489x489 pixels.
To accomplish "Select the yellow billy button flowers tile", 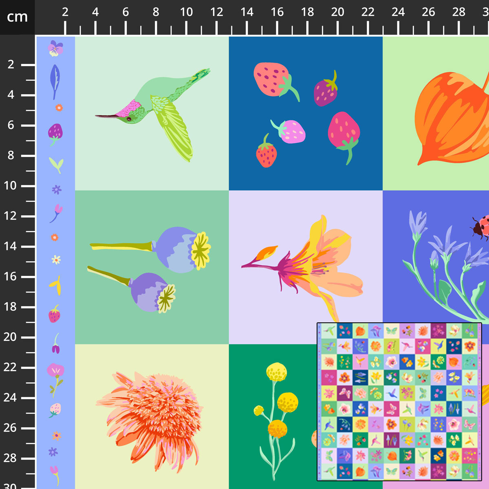I will [x=273, y=416].
